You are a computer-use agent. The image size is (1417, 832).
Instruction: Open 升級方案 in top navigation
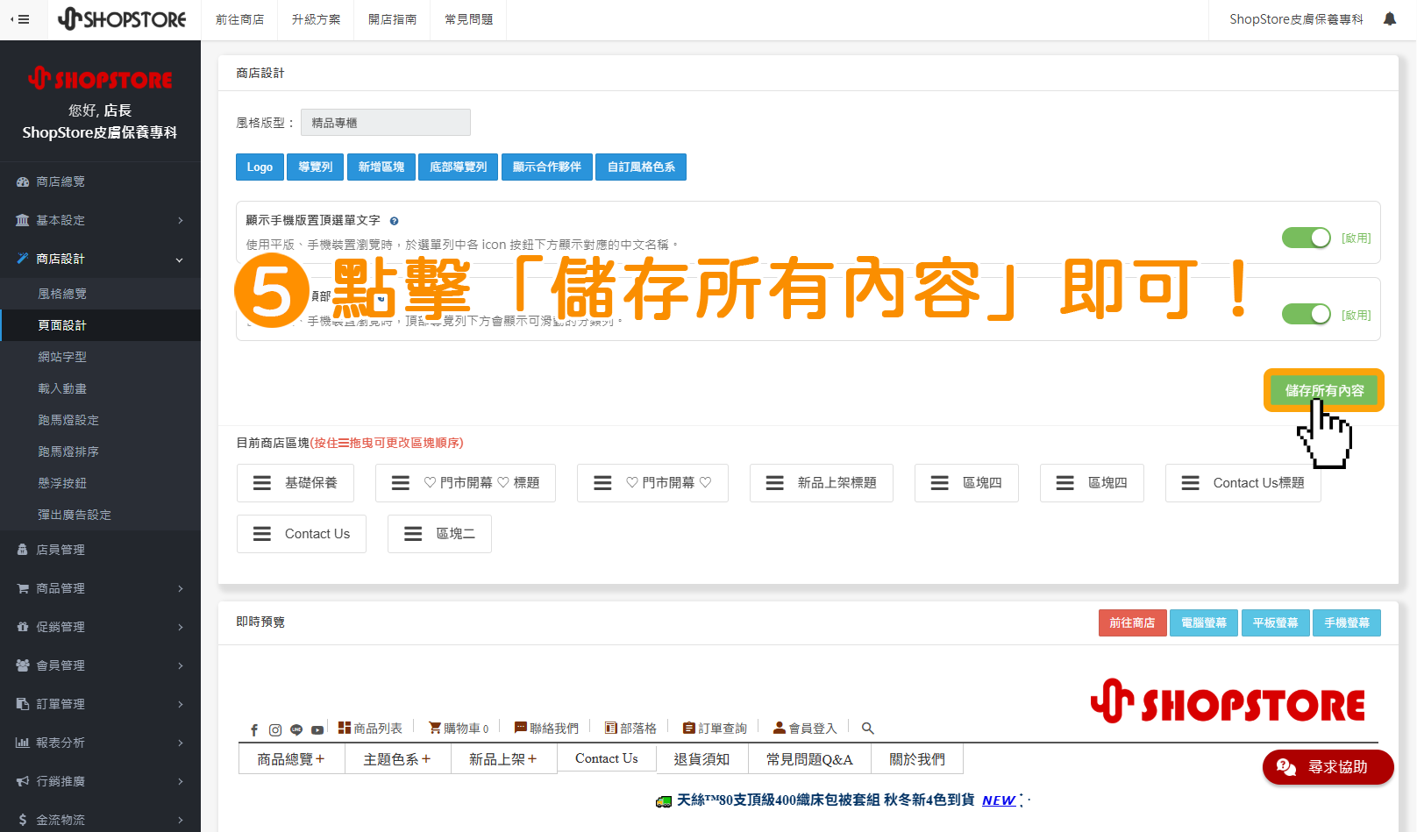317,19
